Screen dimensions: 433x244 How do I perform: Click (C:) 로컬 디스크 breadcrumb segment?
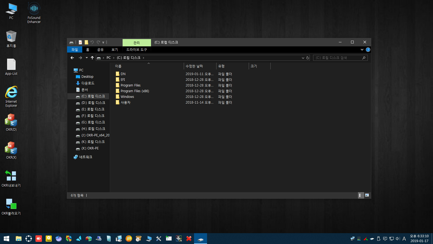(129, 58)
